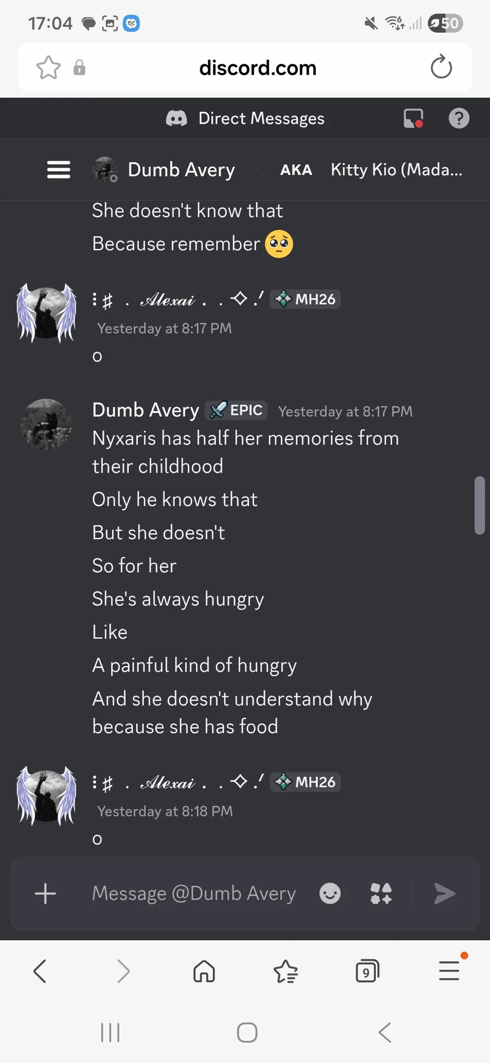Tap the site security padlock icon

(x=79, y=68)
